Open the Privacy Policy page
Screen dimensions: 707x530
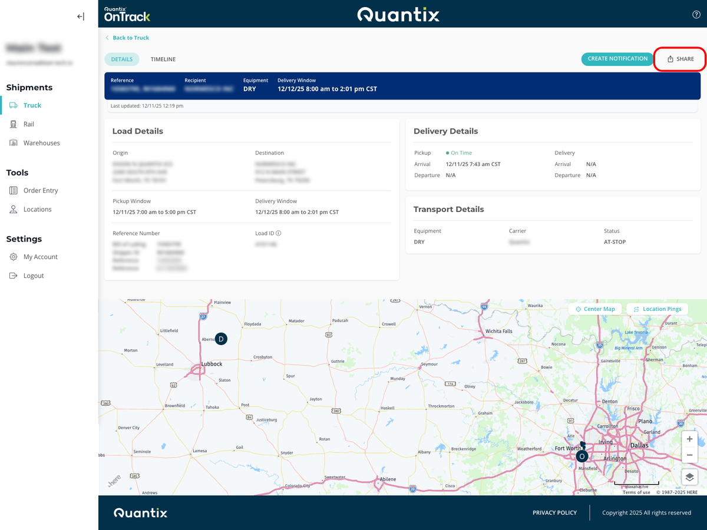click(554, 512)
